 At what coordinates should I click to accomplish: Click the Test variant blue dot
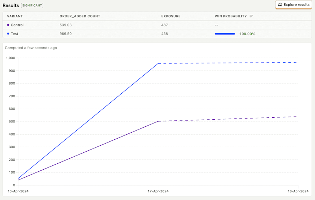click(8, 33)
